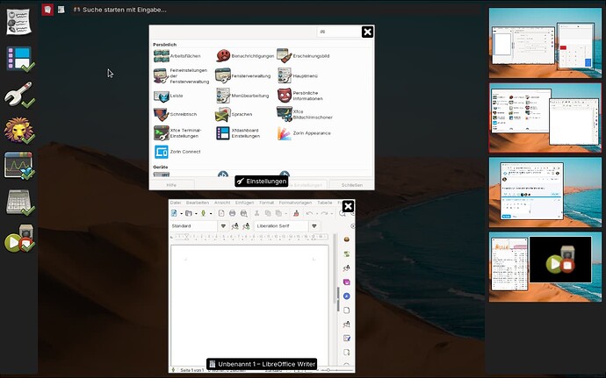Click the red windows-view icon in top bar
606x378 pixels.
tap(47, 9)
